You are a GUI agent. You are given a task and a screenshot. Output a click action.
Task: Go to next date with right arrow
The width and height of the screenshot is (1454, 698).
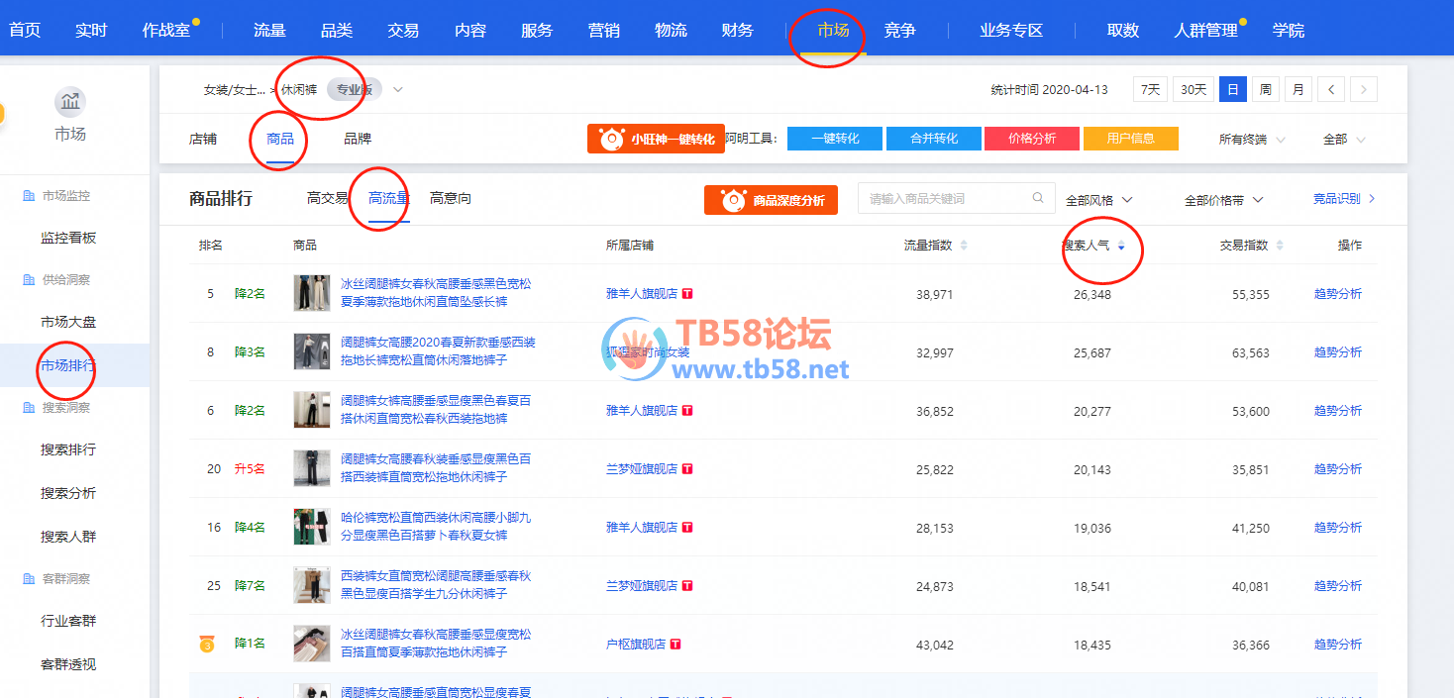1364,89
